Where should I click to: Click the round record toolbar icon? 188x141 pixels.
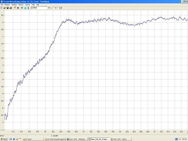coord(18,8)
